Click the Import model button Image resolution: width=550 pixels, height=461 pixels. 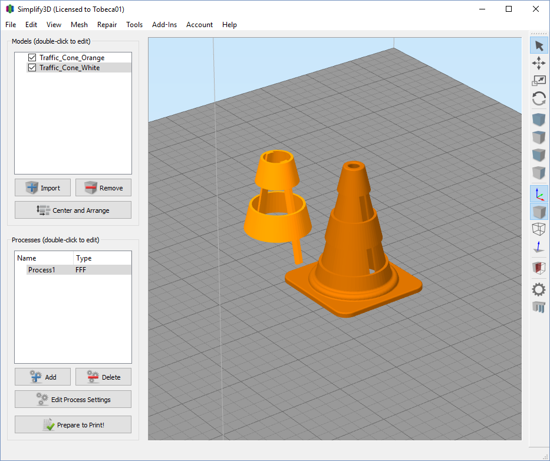(42, 188)
